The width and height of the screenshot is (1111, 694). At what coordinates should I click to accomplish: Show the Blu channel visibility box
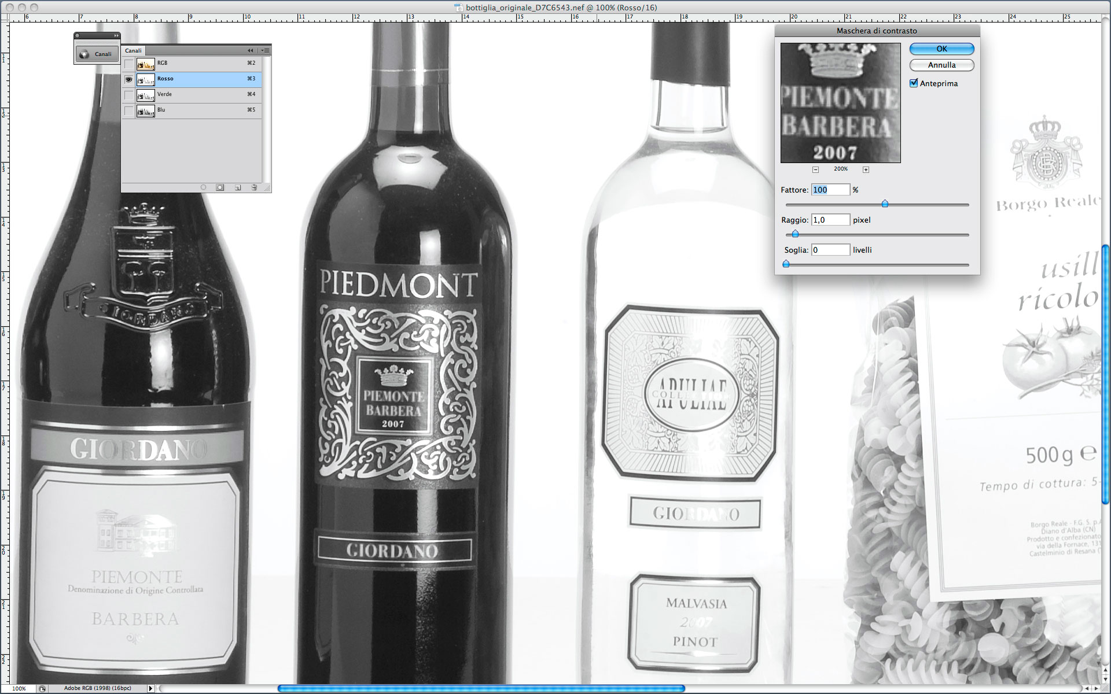pos(128,110)
